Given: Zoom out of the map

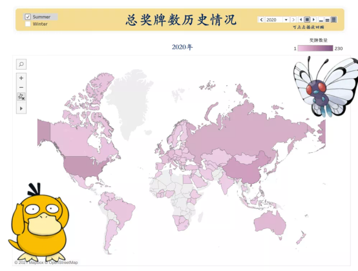Looking at the screenshot, I should pyautogui.click(x=21, y=88).
